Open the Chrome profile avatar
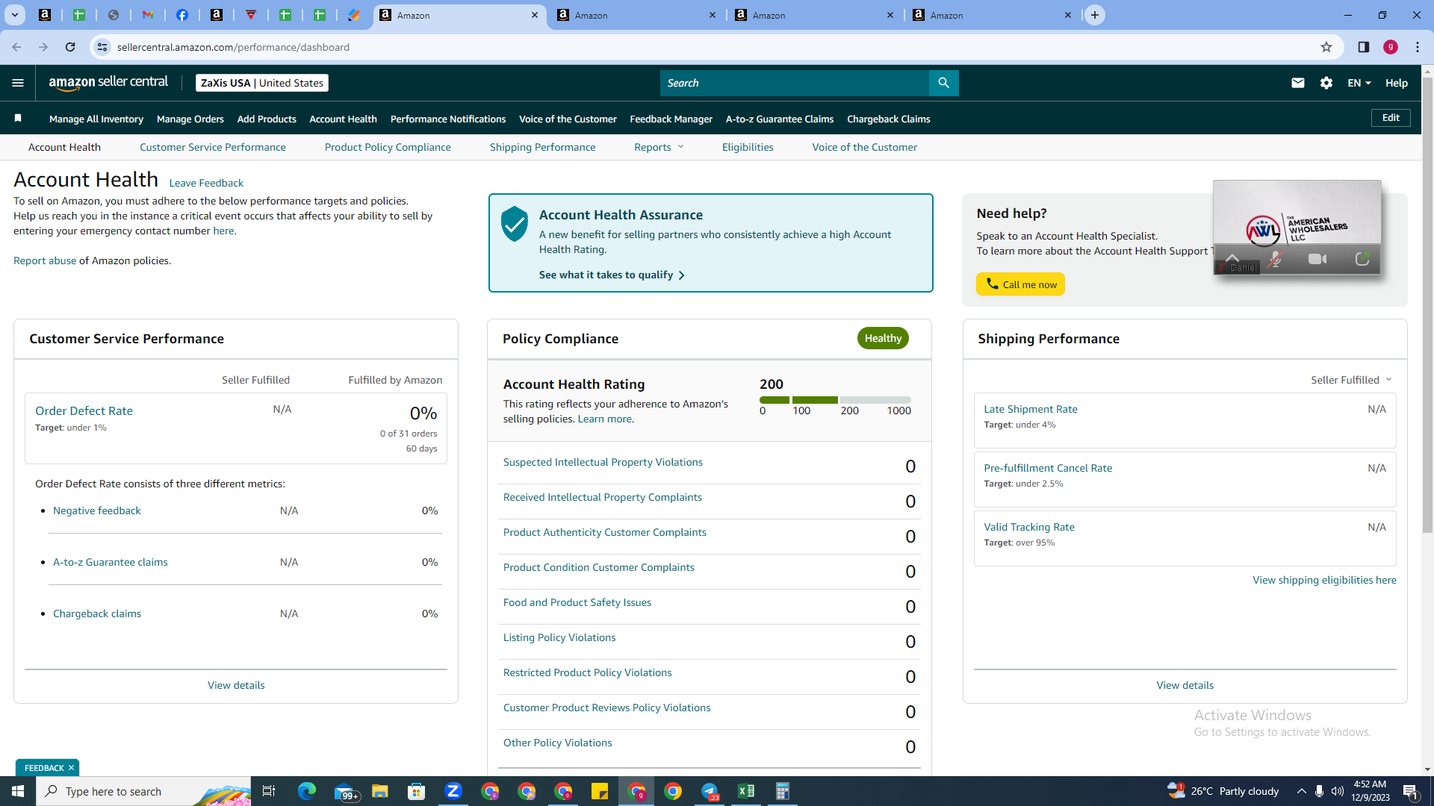 pyautogui.click(x=1391, y=47)
